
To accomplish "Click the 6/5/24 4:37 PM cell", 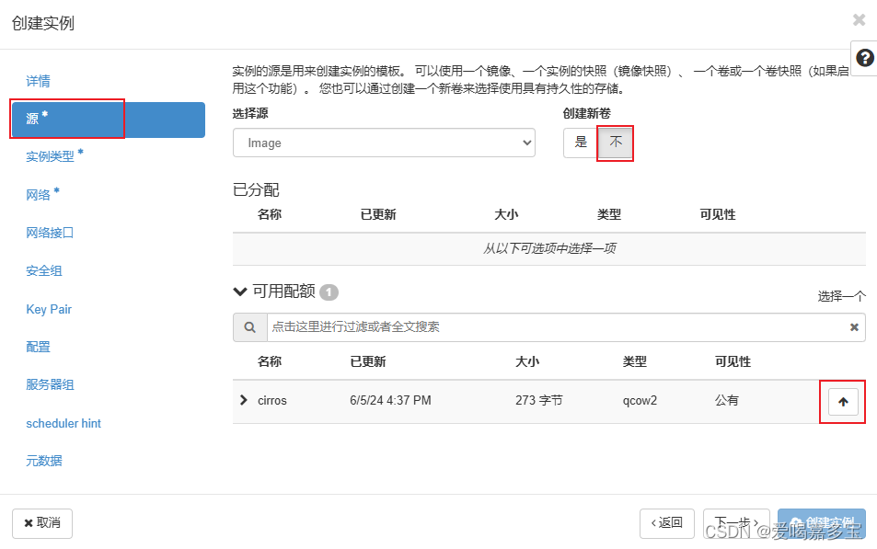I will (x=390, y=400).
